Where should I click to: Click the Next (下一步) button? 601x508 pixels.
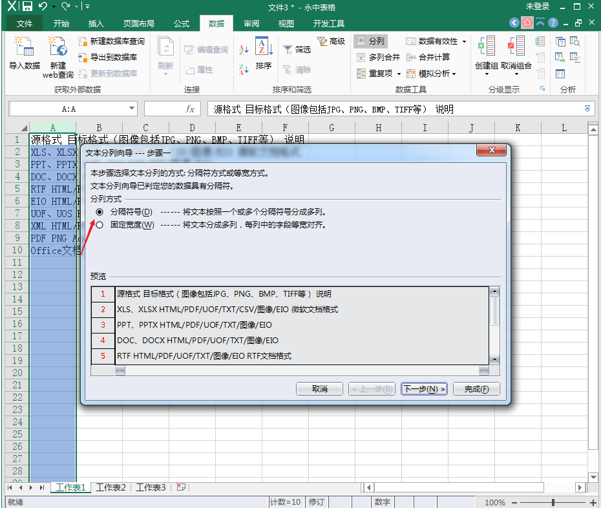(x=425, y=389)
